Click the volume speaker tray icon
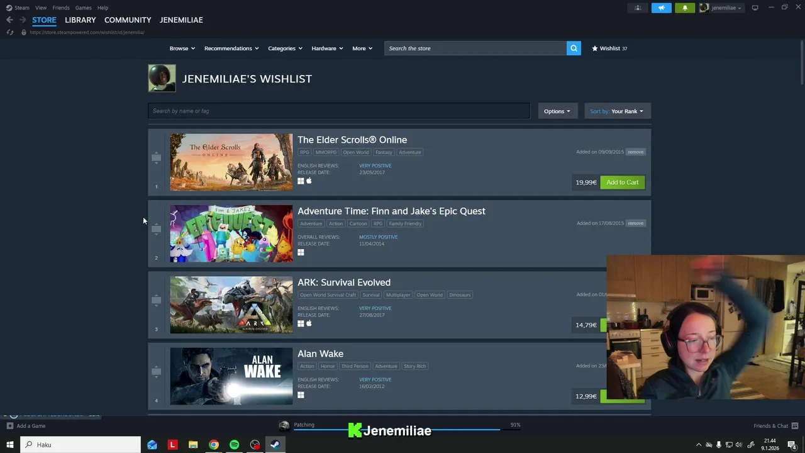Image resolution: width=805 pixels, height=453 pixels. [739, 445]
